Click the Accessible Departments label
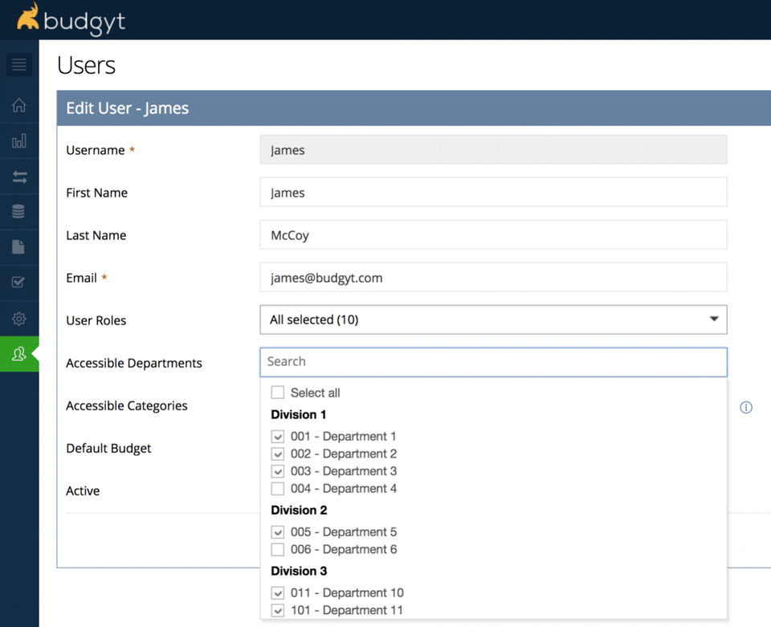This screenshot has height=627, width=771. 134,363
